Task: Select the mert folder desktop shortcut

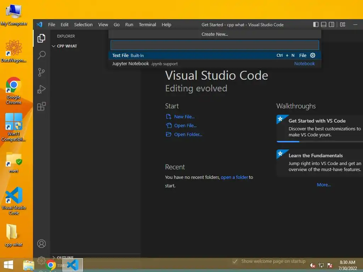Action: (14, 162)
